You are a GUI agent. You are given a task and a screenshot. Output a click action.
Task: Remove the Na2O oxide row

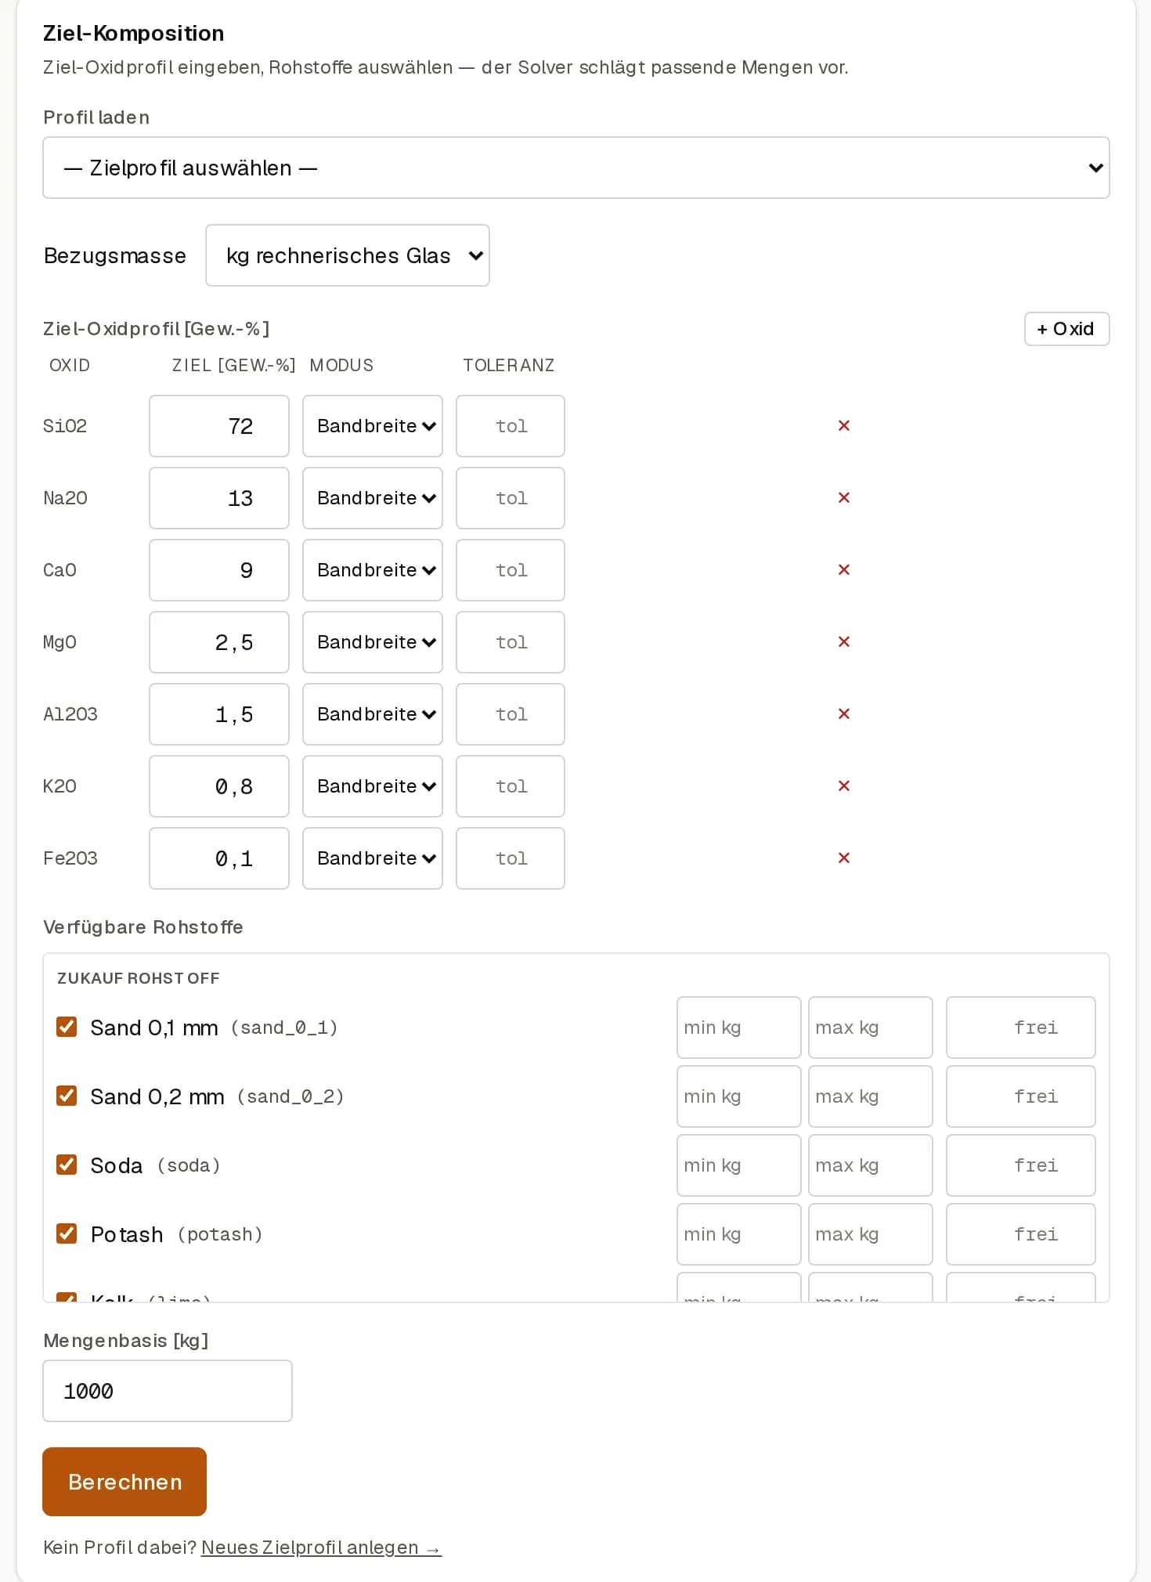point(843,498)
